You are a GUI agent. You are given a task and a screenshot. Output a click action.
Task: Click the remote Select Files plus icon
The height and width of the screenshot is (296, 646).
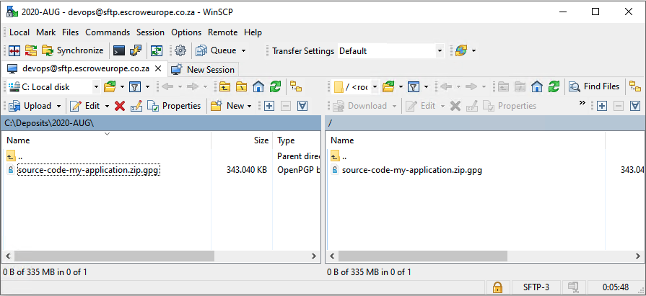602,106
